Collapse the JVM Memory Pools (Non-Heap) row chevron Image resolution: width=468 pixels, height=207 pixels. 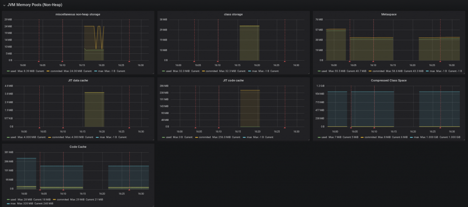[3, 5]
